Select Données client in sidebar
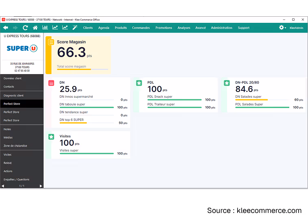This screenshot has height=215, width=308. 22,78
